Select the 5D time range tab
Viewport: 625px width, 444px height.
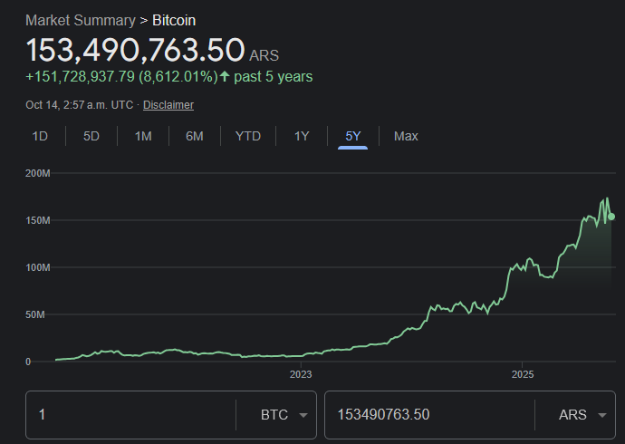(91, 136)
